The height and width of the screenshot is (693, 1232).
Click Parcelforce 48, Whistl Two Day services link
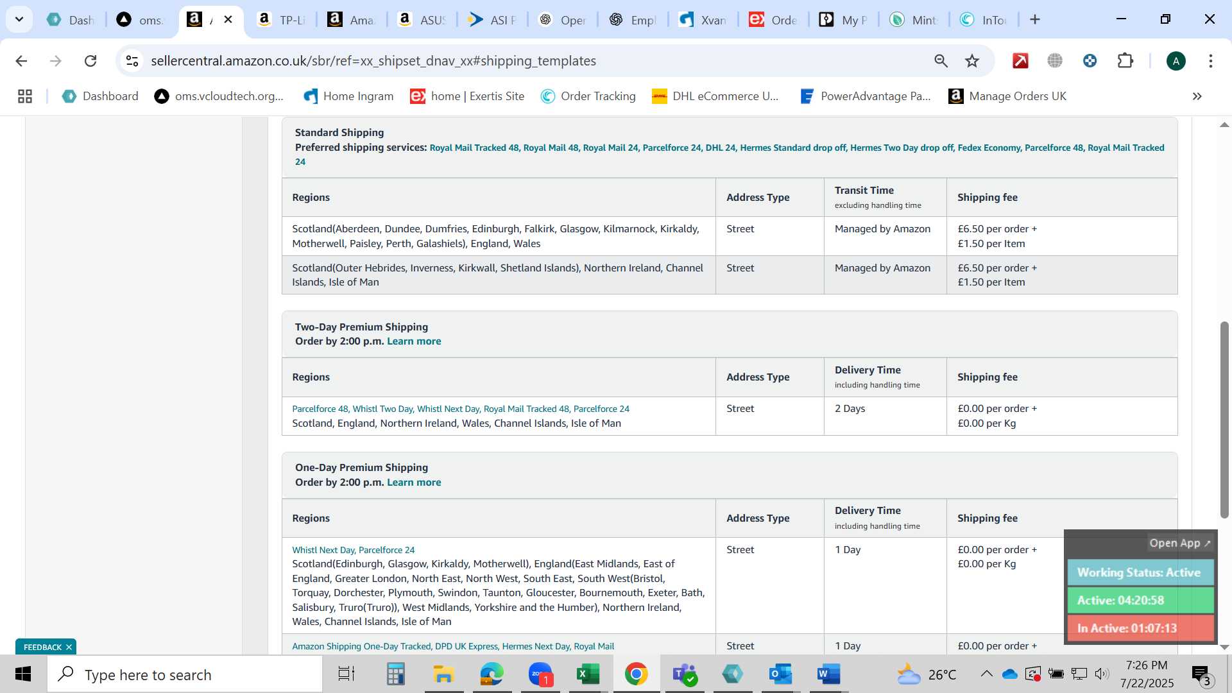click(x=461, y=409)
